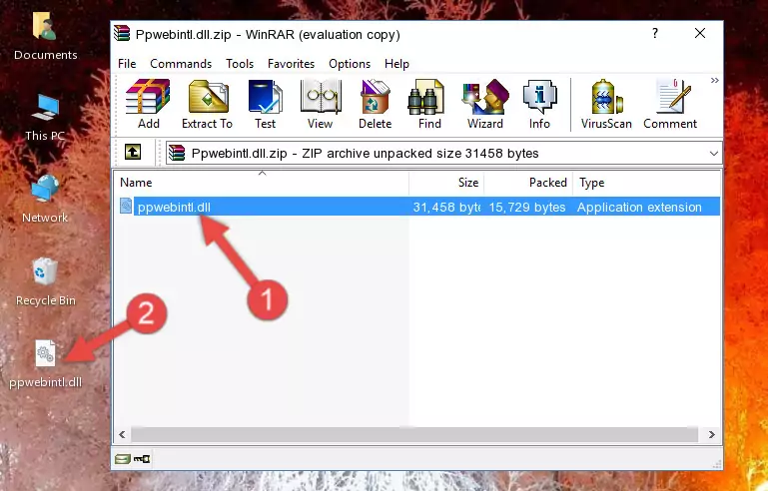Go up one folder level
768x491 pixels.
click(133, 153)
